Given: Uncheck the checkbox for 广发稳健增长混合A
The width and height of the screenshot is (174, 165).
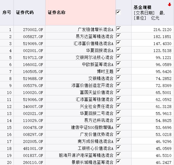Looking at the screenshot, I should pyautogui.click(x=118, y=29).
